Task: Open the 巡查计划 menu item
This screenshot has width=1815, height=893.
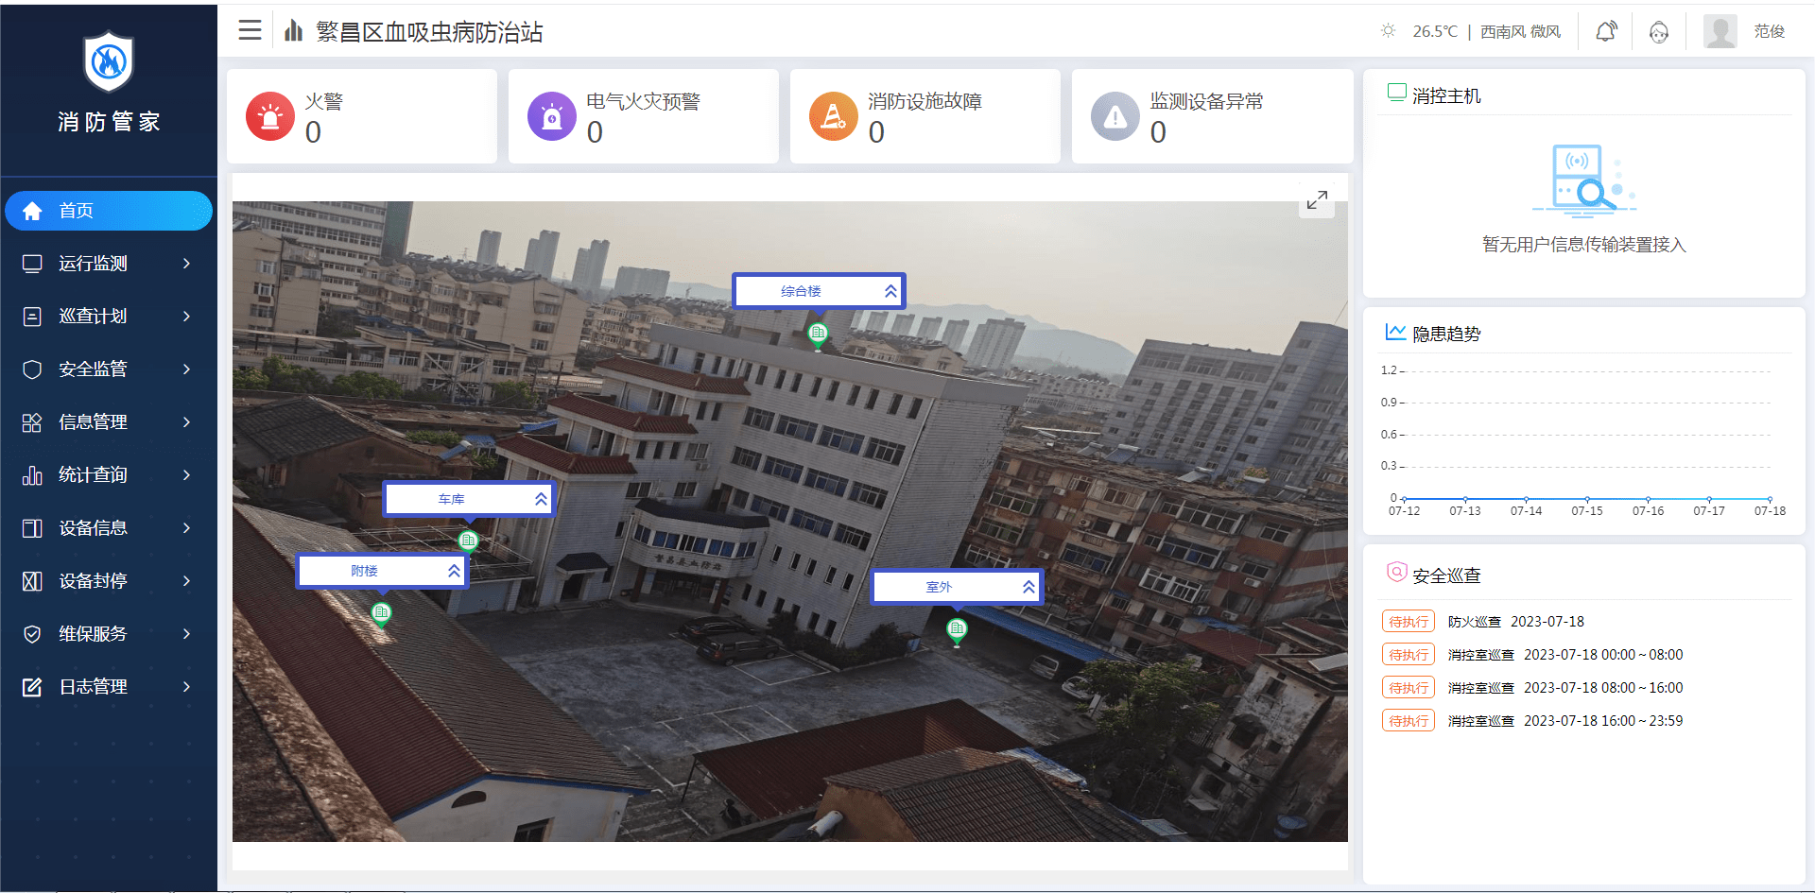Action: click(x=109, y=317)
